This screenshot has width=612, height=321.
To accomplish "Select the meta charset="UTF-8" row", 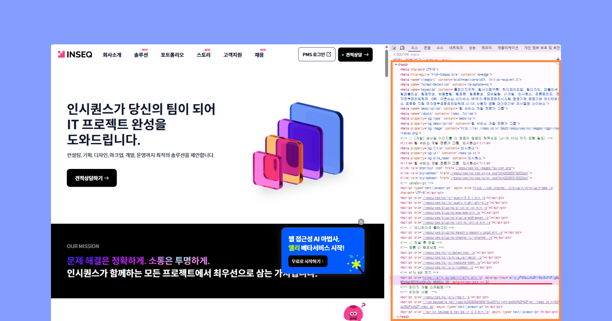I will point(419,70).
